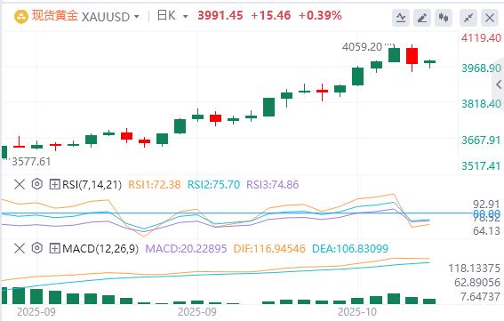Click the DEA:106.83099 value

(350, 249)
